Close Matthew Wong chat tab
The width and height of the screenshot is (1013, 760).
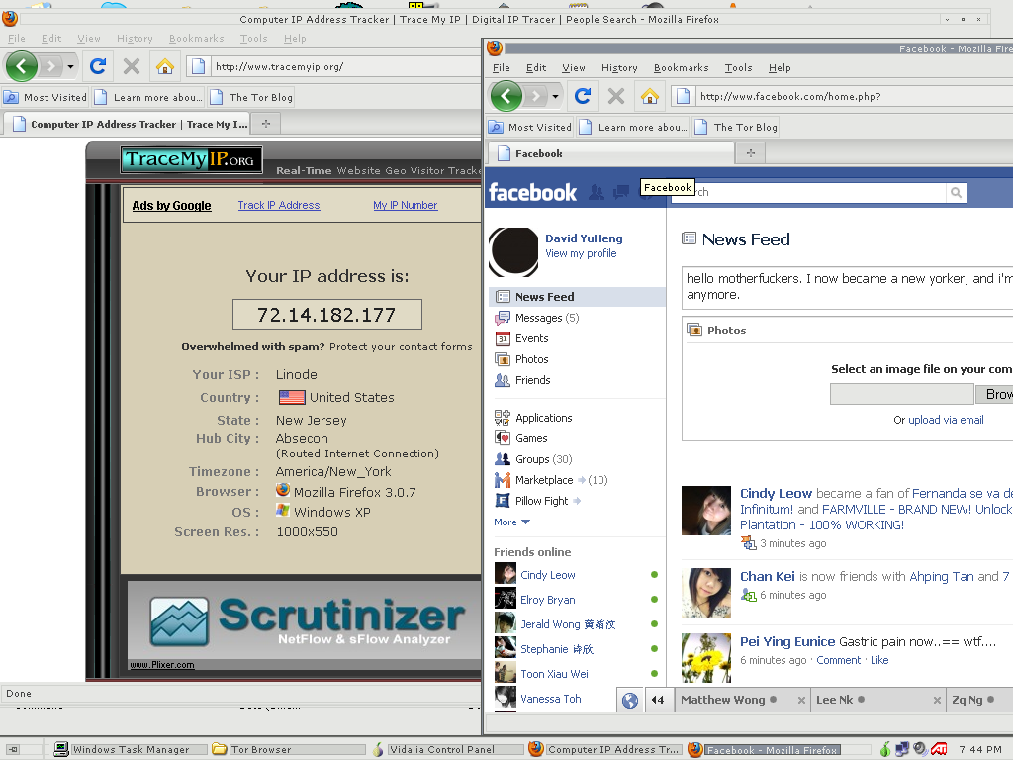(801, 700)
